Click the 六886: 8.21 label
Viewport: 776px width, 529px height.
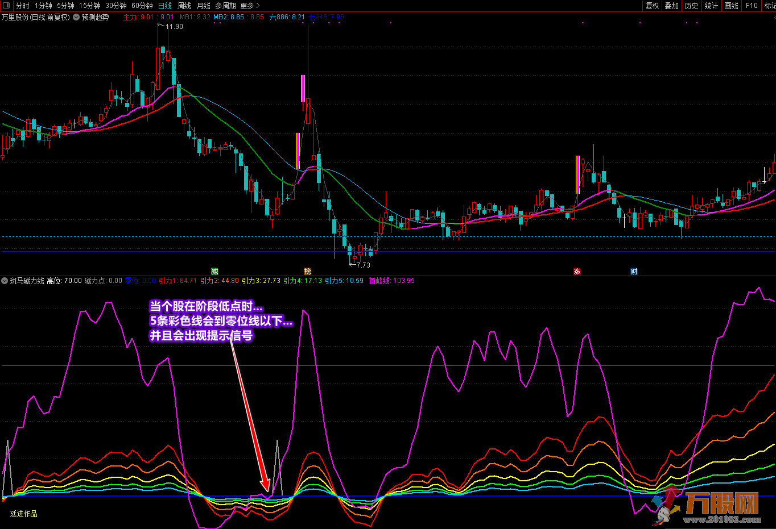coord(287,17)
